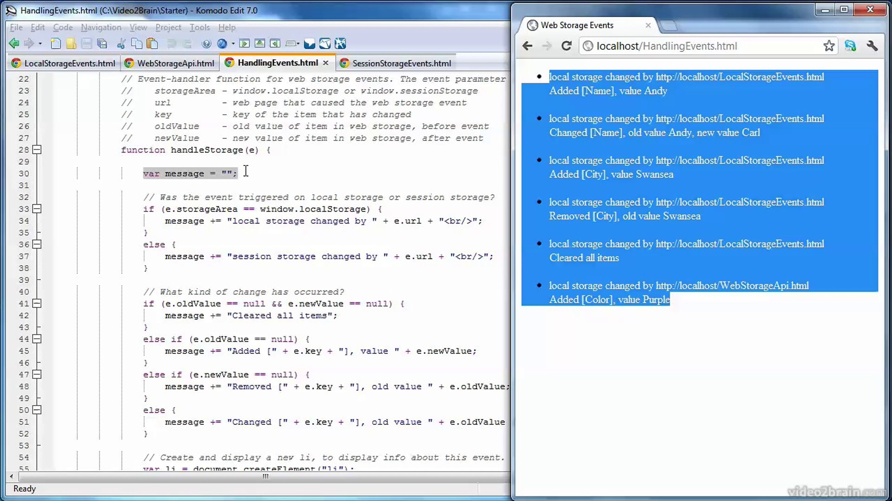Click the blue chart-like toolbar icon
The image size is (892, 501).
(325, 44)
